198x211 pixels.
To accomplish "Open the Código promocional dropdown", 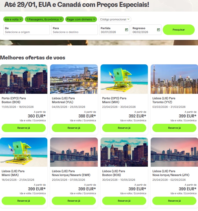I will point(115,19).
